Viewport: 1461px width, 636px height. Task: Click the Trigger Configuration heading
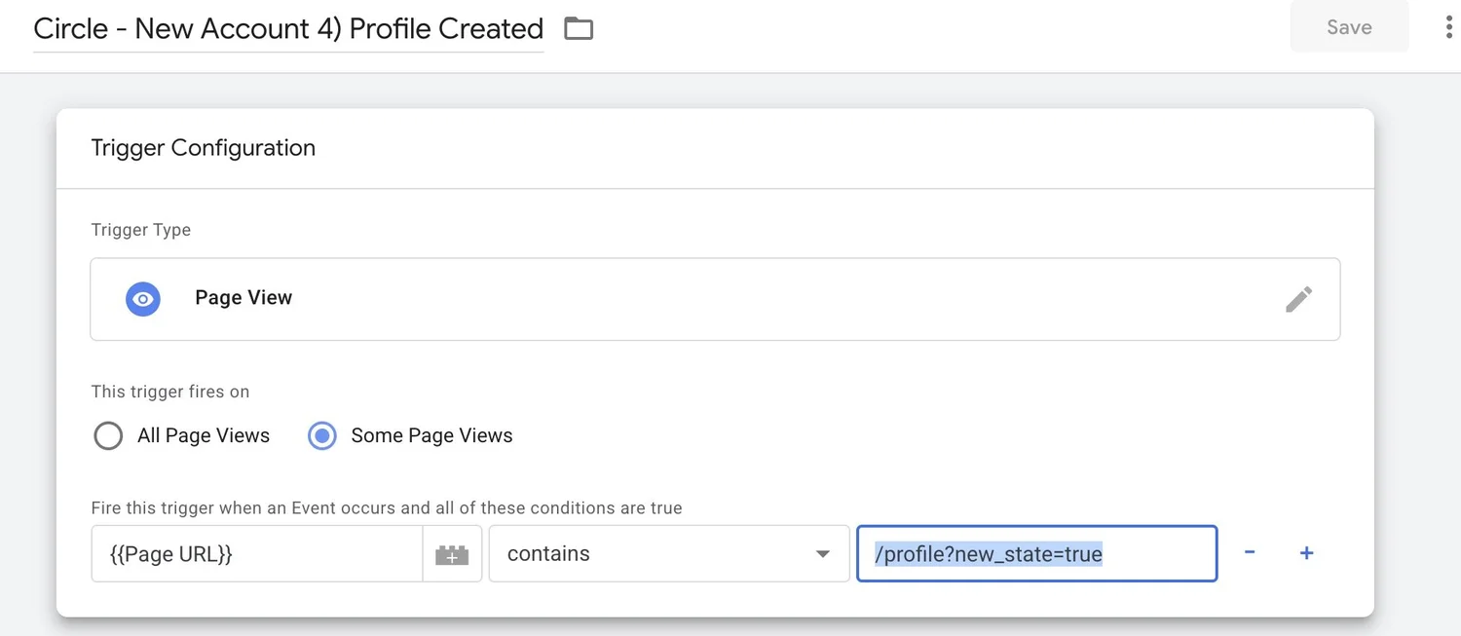tap(203, 148)
